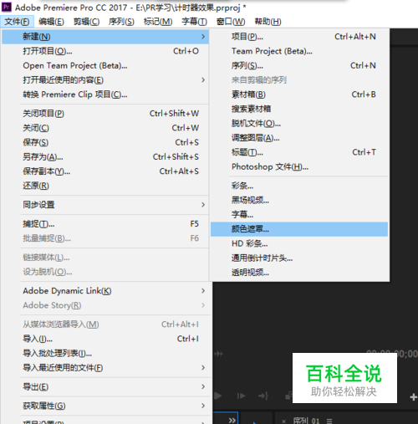This screenshot has height=424, width=418.
Task: Expand 导入最近使用的文件(F) submenu
Action: 105,368
